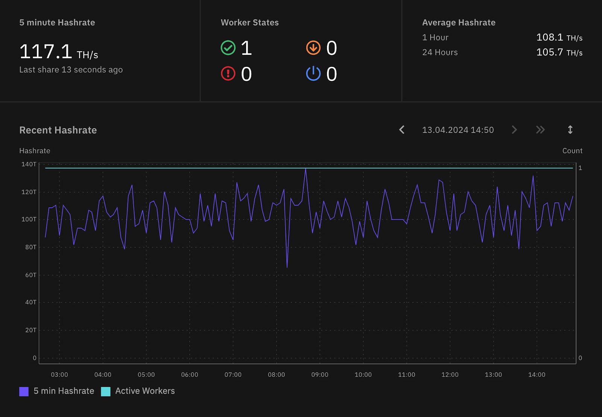Screen dimensions: 602x417
Task: Click the Worker States heading
Action: coord(250,23)
